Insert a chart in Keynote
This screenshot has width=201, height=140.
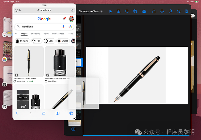pos(127,11)
